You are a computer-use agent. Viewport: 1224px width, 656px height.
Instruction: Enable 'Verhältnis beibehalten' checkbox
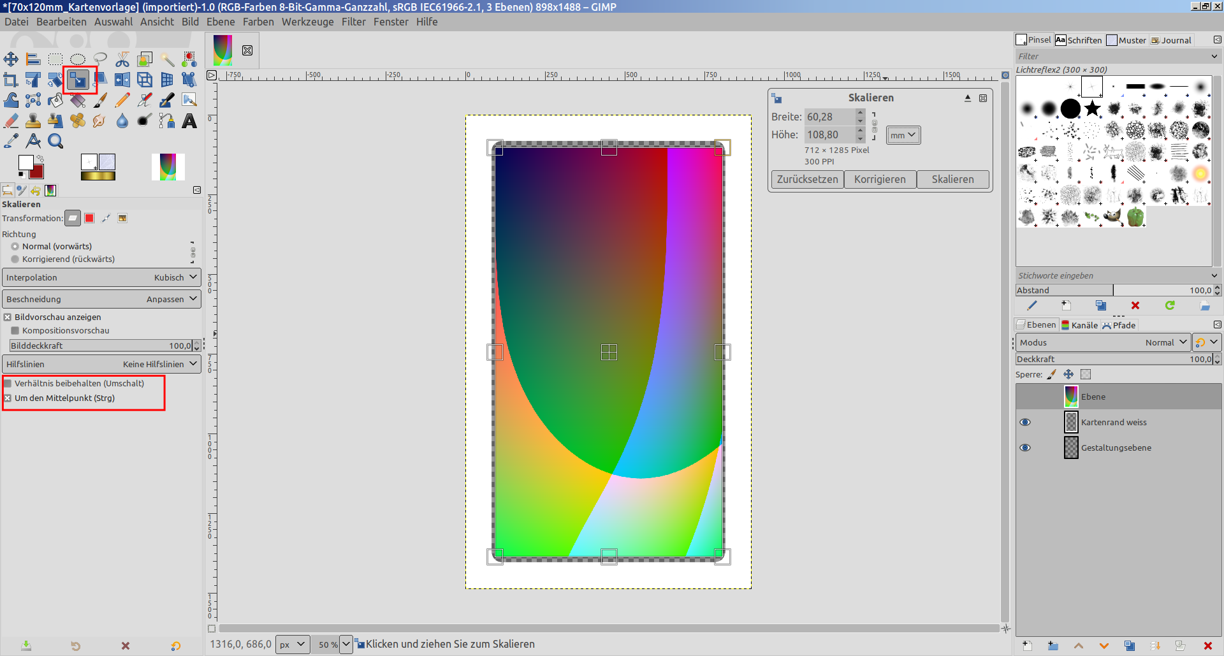[x=8, y=384]
